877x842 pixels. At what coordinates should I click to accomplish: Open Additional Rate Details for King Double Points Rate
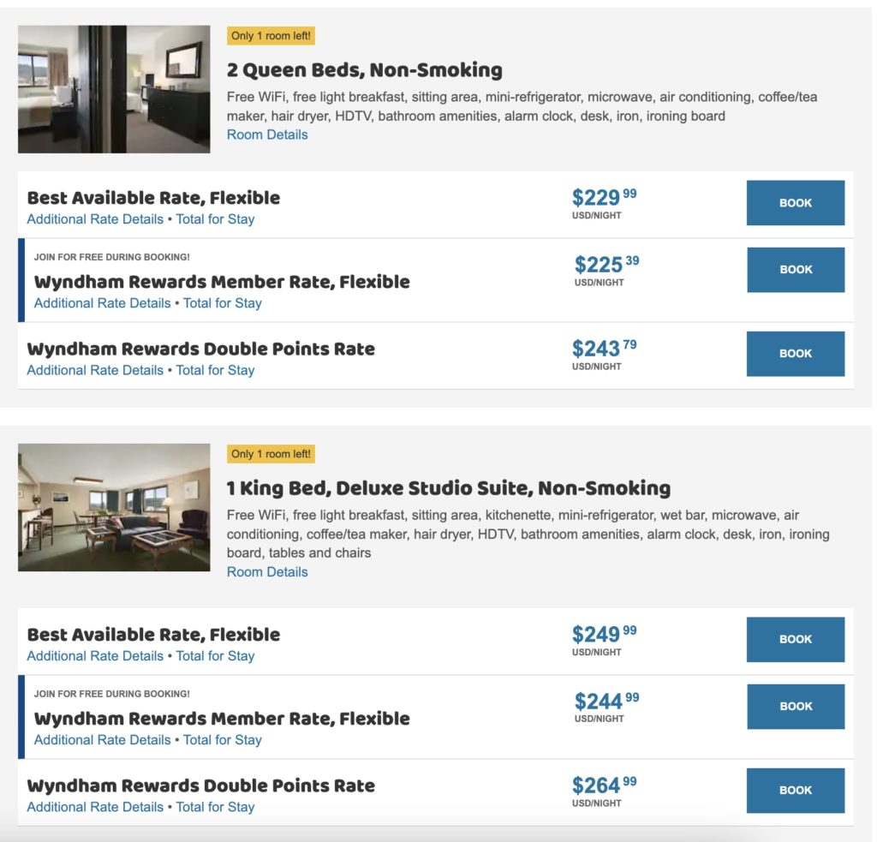click(x=95, y=807)
